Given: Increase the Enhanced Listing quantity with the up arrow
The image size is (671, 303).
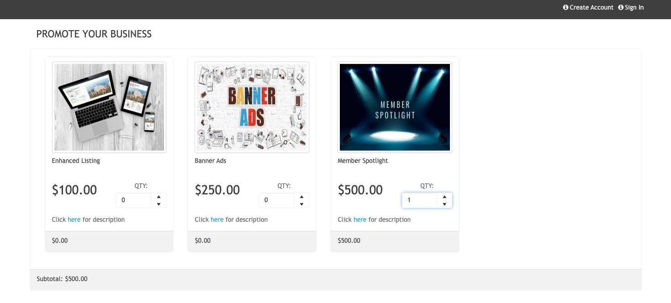Looking at the screenshot, I should 159,197.
